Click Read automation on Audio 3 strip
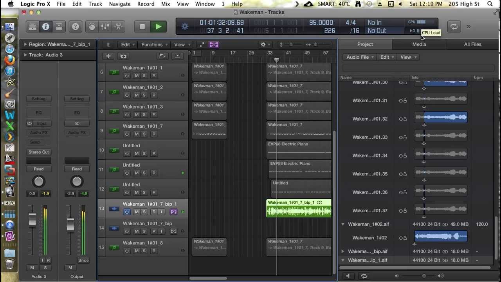 click(x=39, y=169)
